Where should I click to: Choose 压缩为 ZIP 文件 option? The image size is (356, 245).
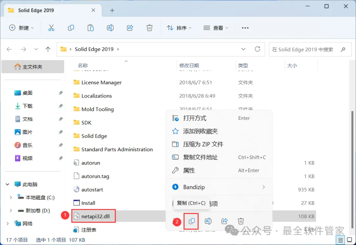219,144
